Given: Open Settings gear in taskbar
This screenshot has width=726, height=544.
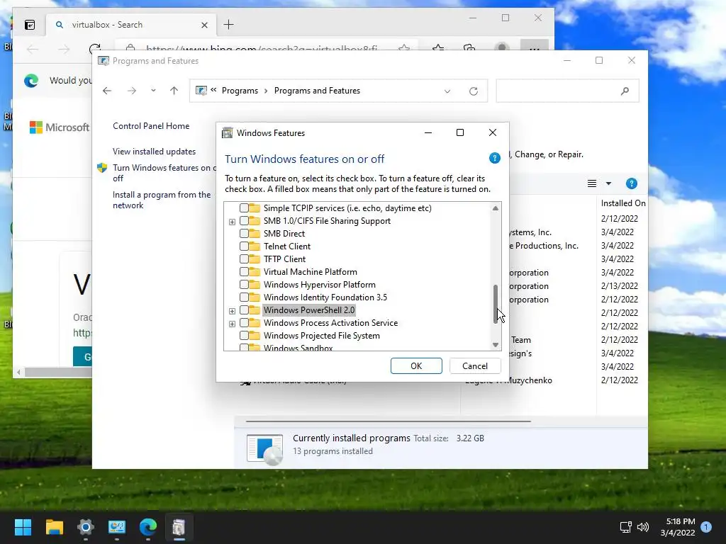Looking at the screenshot, I should 86,527.
